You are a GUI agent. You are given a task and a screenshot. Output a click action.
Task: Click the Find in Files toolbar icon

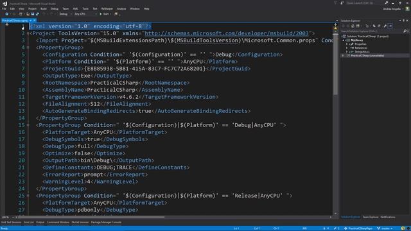[116, 14]
